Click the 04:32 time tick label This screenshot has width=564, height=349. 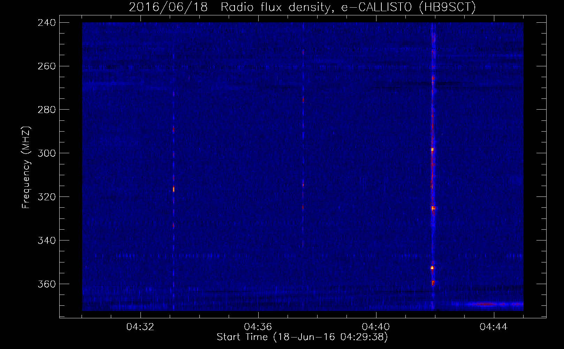[x=140, y=327]
